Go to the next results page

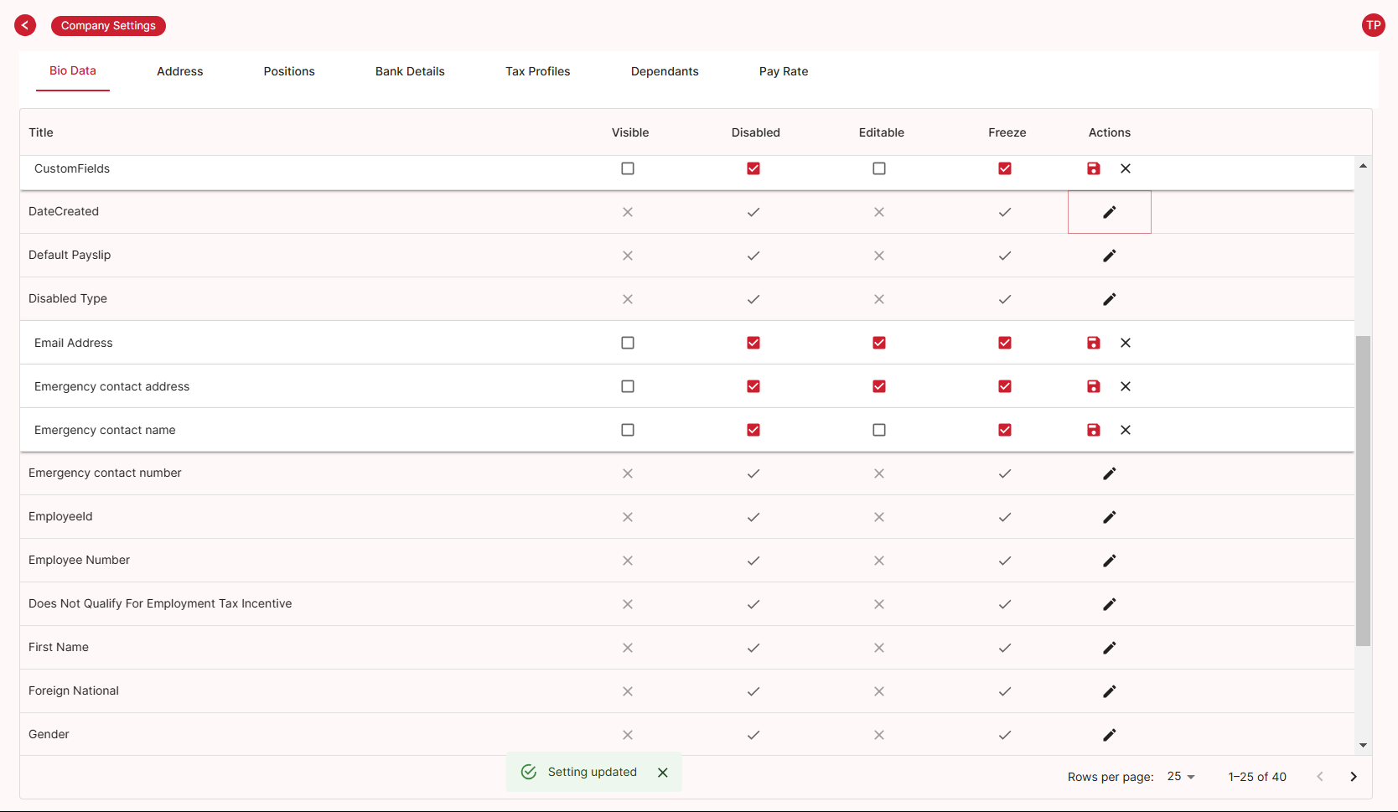click(x=1354, y=777)
